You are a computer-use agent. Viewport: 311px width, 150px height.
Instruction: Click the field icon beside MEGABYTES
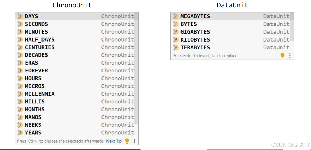click(x=175, y=16)
